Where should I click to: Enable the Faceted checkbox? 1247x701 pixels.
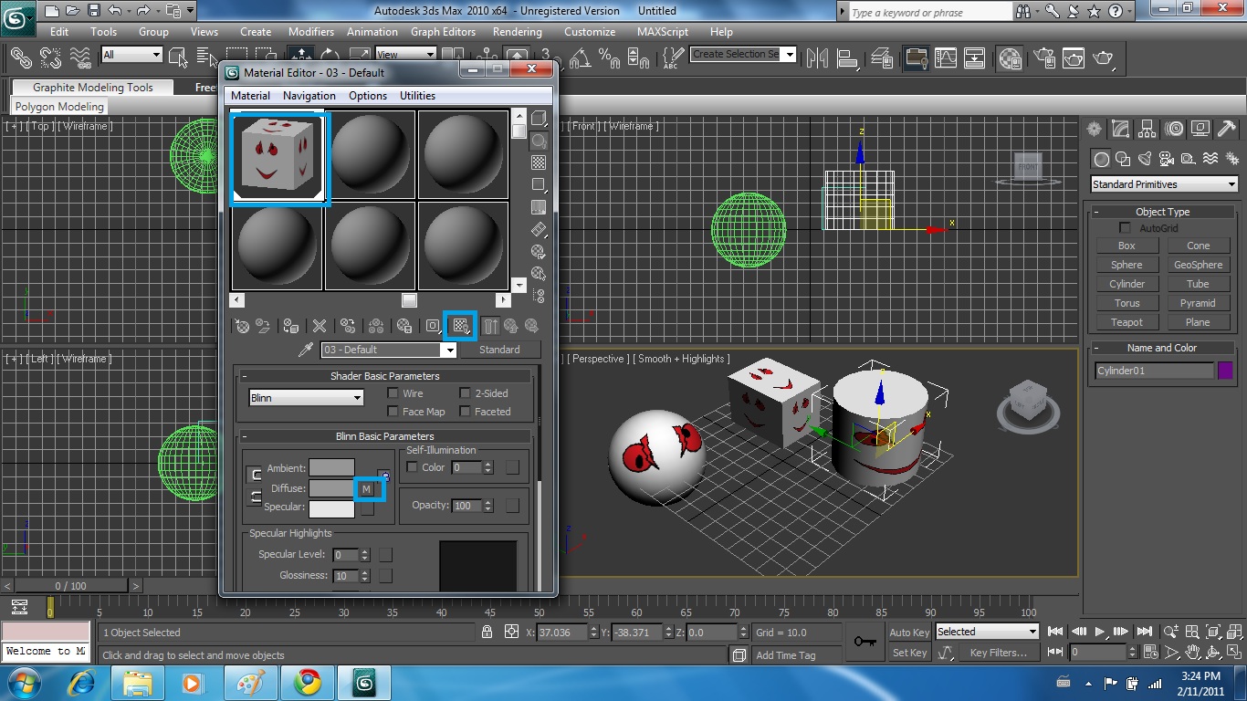coord(465,412)
